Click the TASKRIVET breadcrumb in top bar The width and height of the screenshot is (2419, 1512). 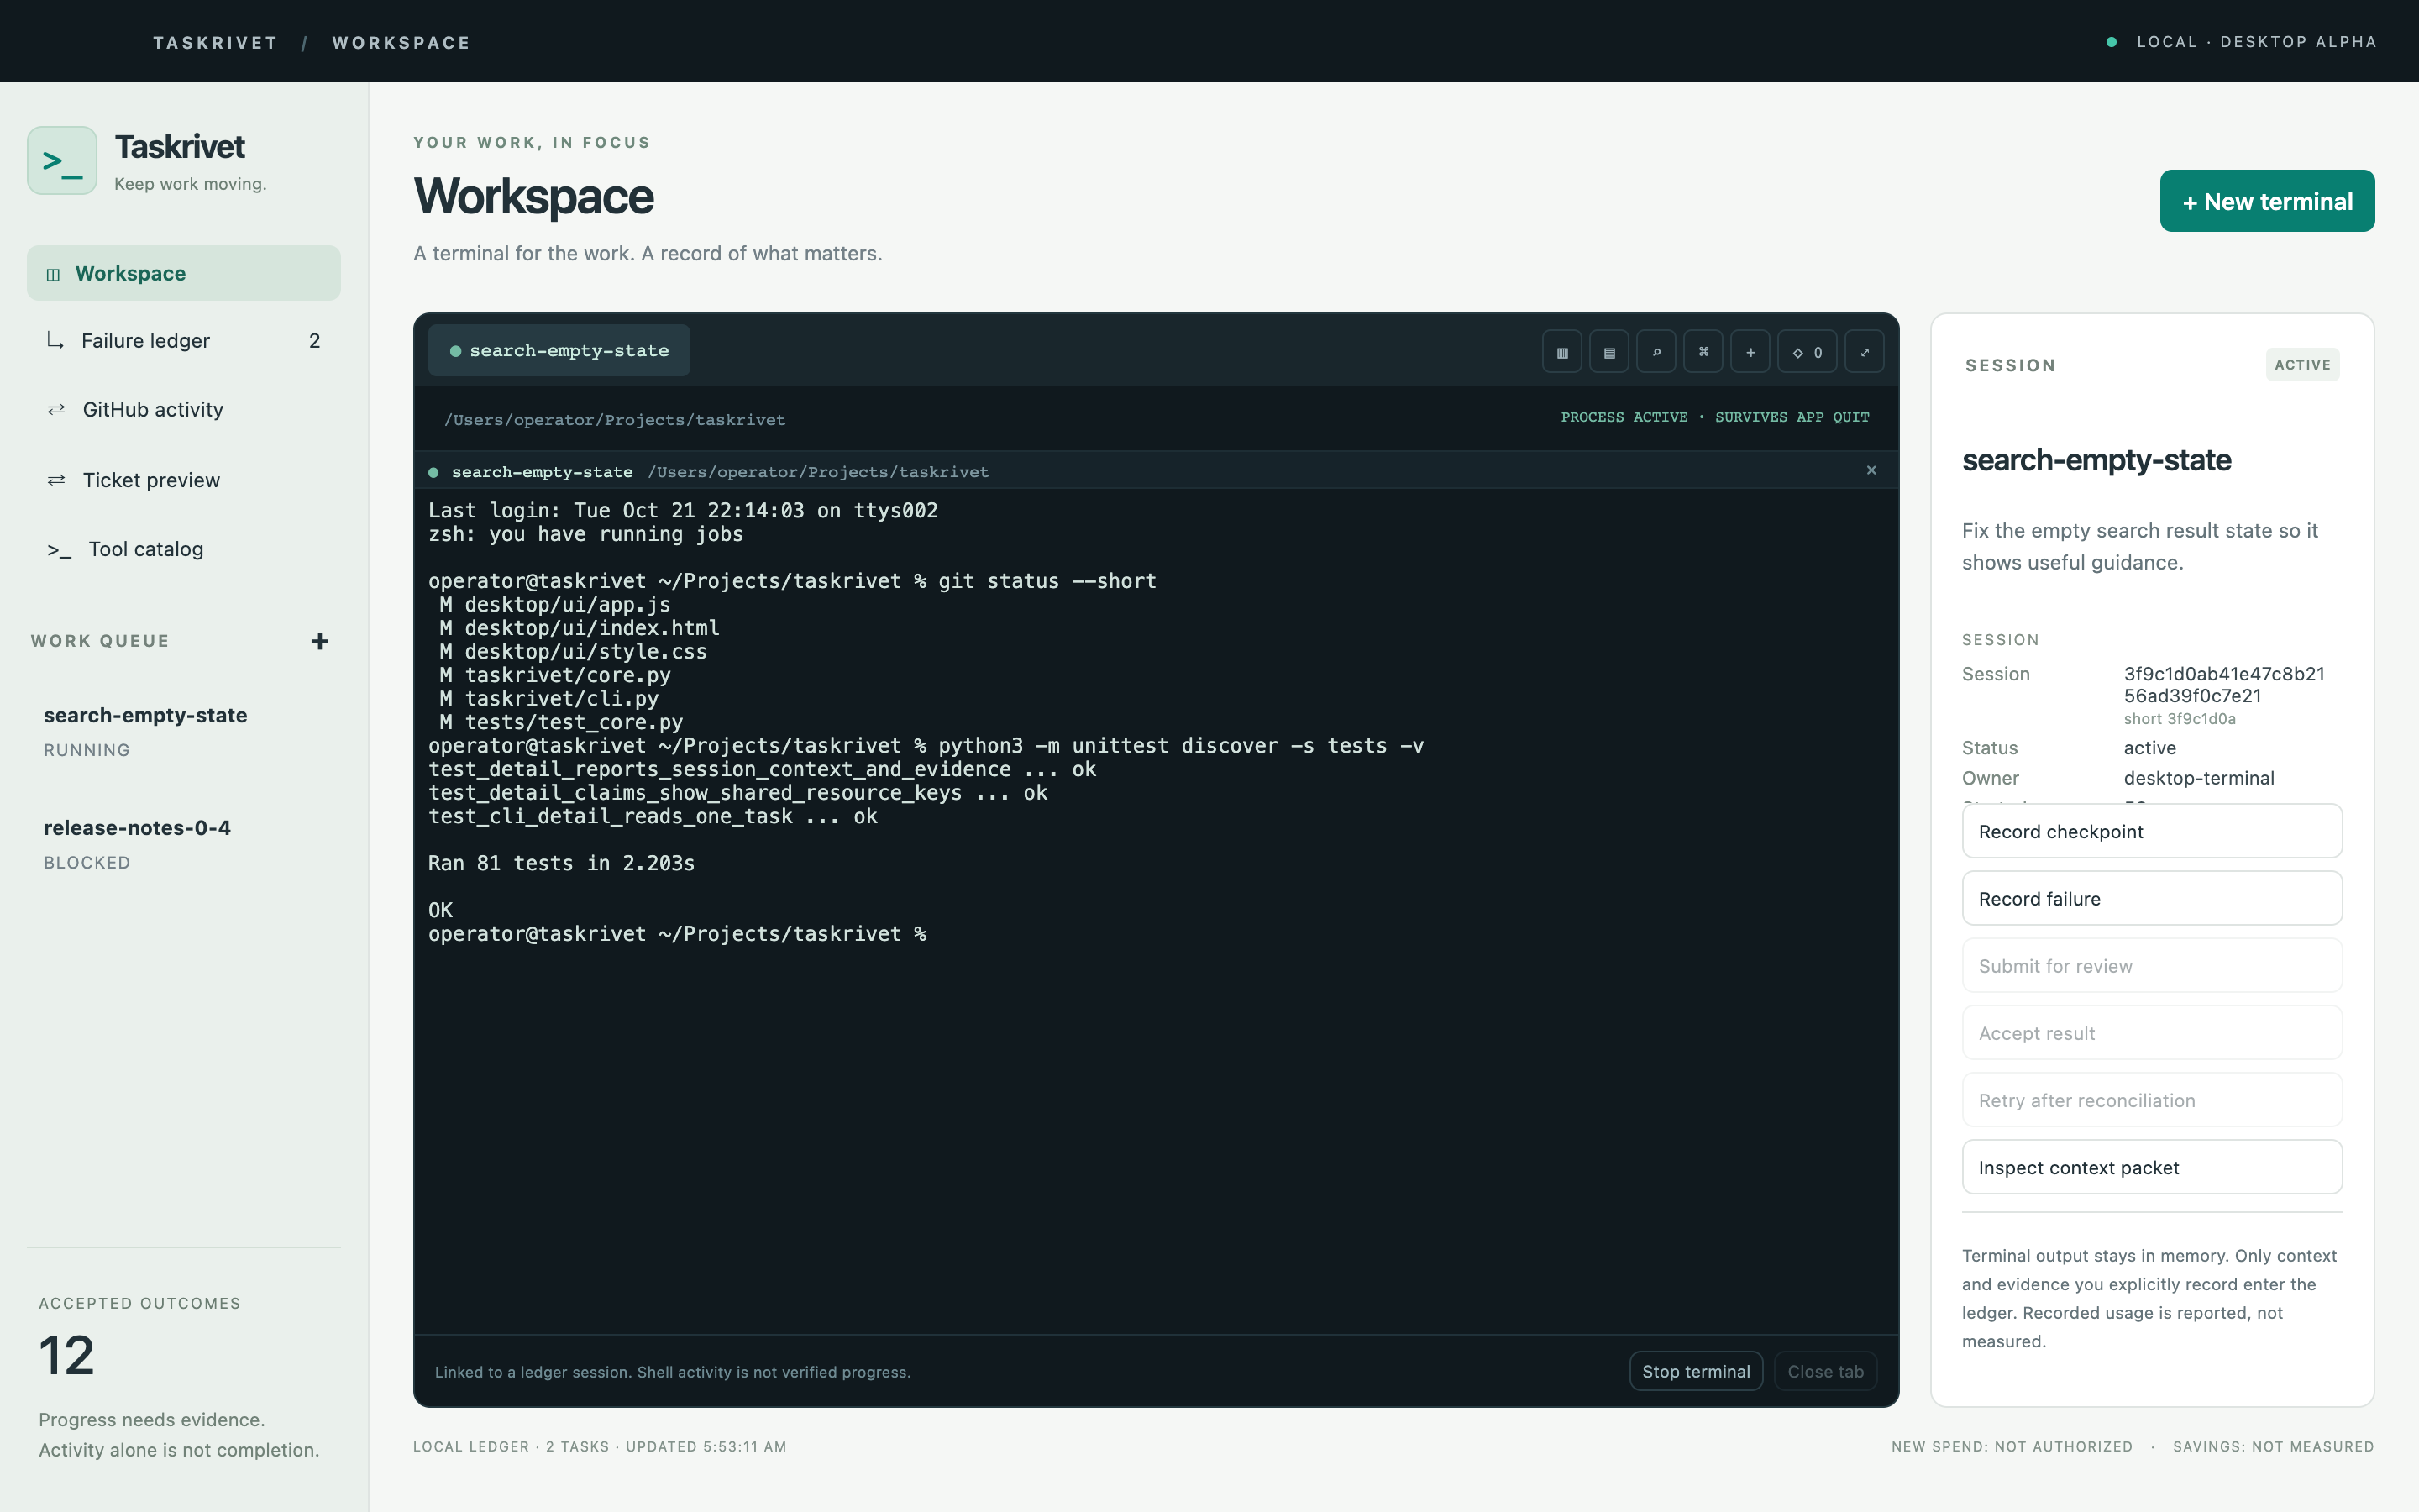click(215, 43)
